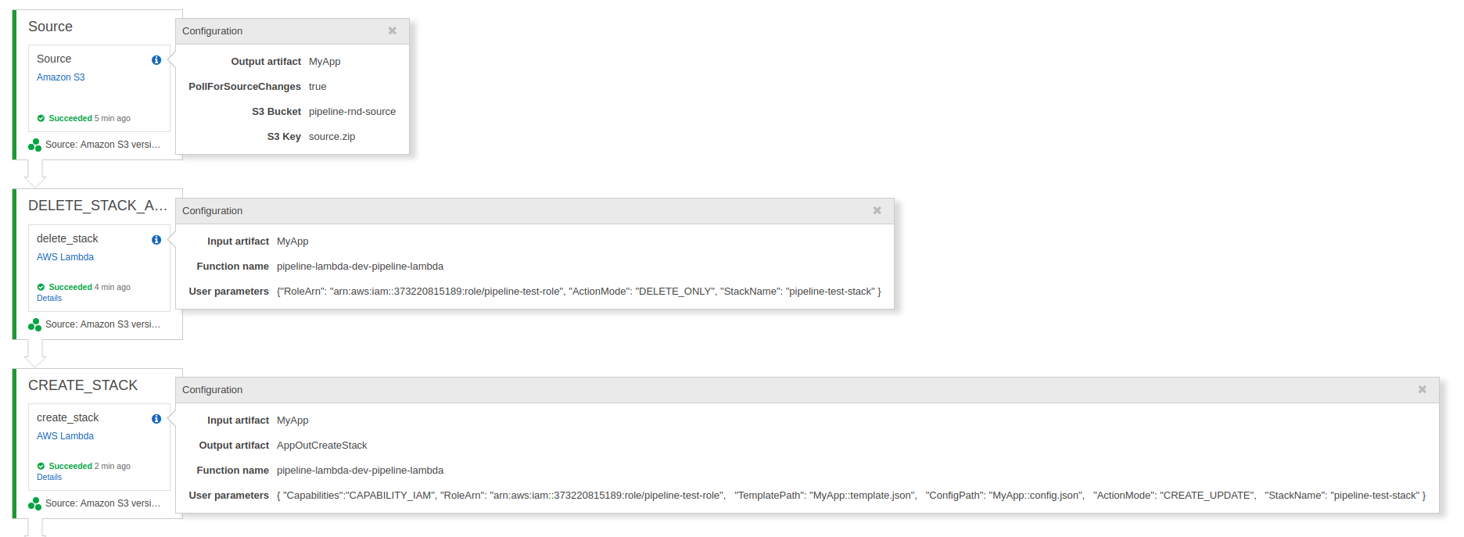Click create_stack Function name value
1464x537 pixels.
360,471
